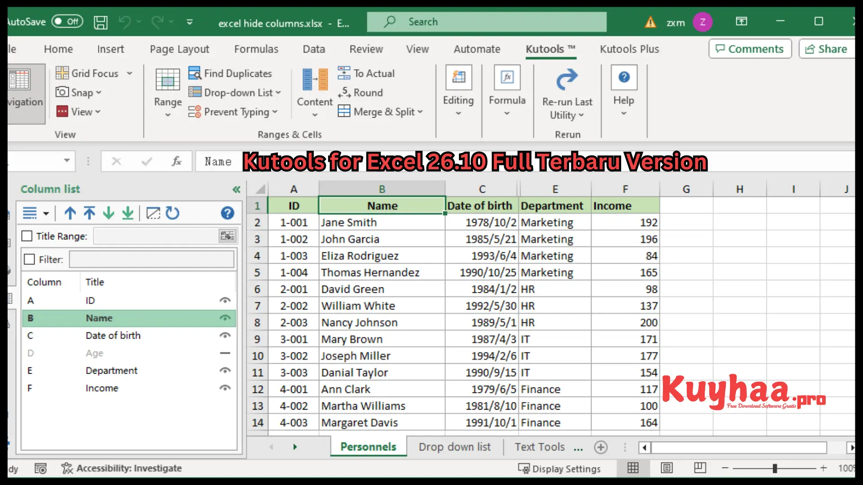Click the zoom slider handle
This screenshot has height=485, width=863.
point(775,468)
